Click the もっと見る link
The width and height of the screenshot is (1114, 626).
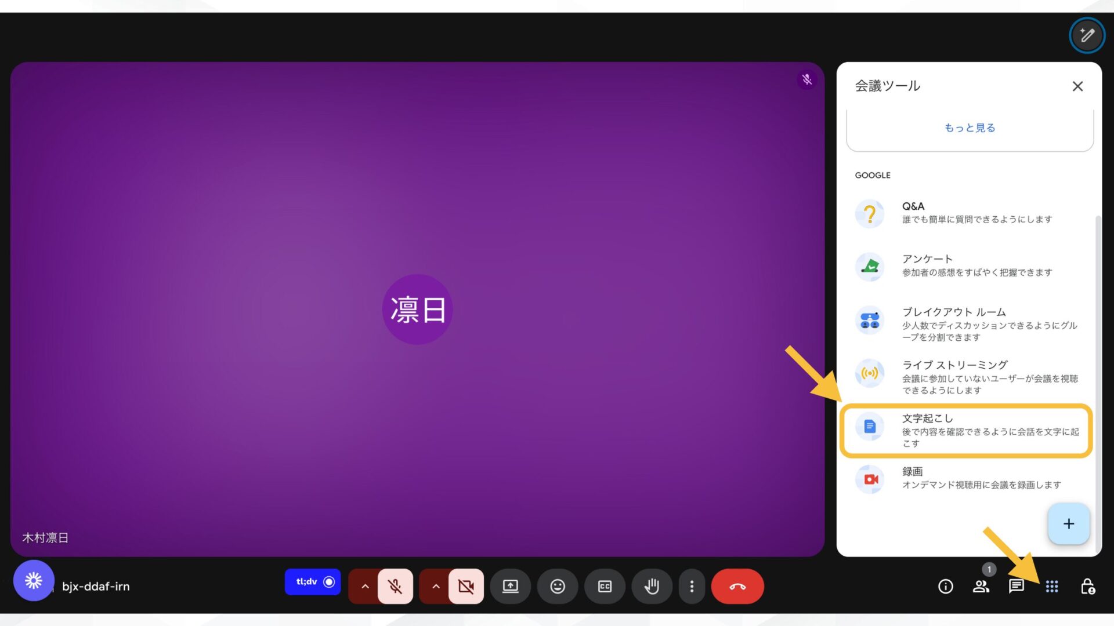click(x=969, y=128)
